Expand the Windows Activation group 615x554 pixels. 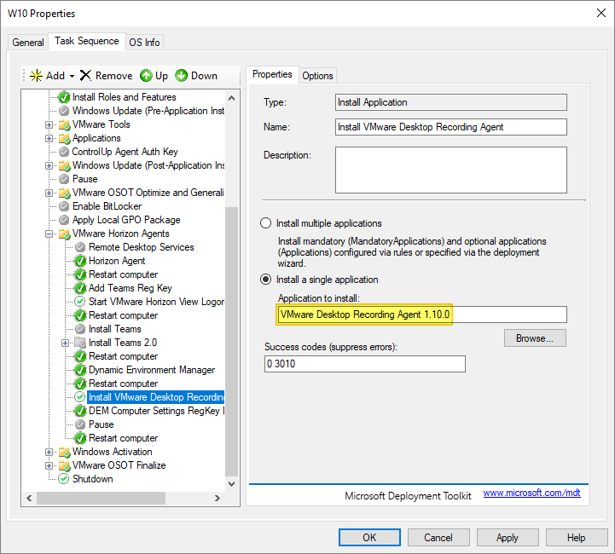tap(49, 452)
